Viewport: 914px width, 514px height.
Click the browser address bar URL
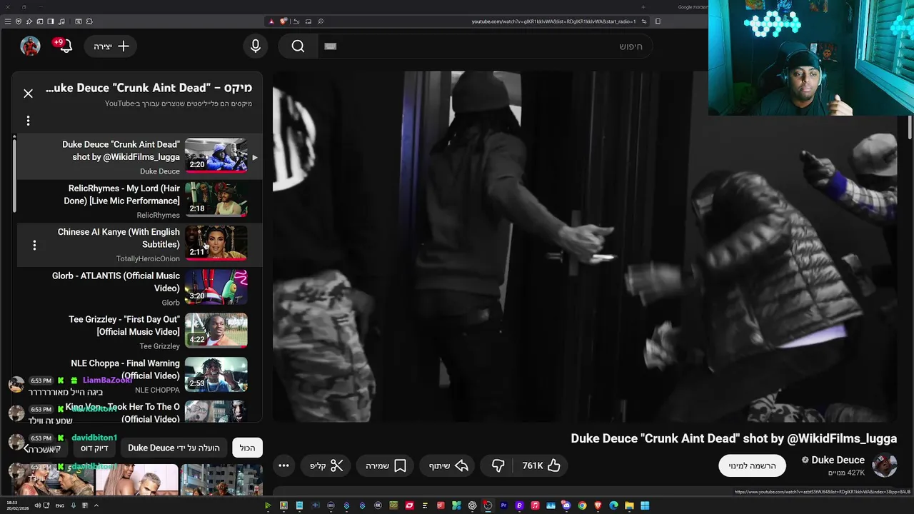click(x=553, y=21)
